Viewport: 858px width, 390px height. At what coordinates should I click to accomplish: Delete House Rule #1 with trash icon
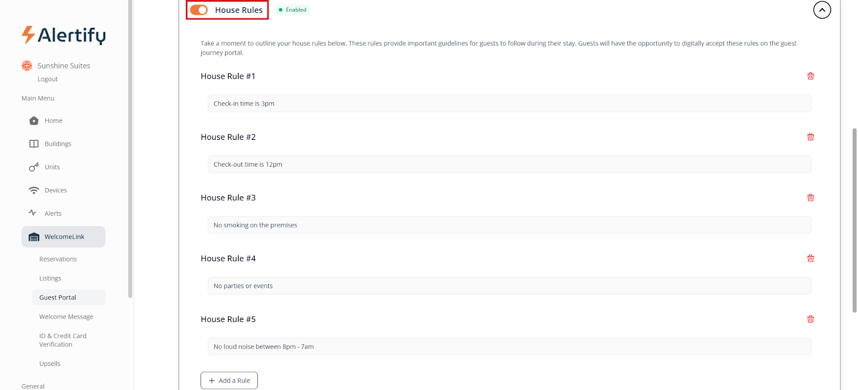point(810,76)
